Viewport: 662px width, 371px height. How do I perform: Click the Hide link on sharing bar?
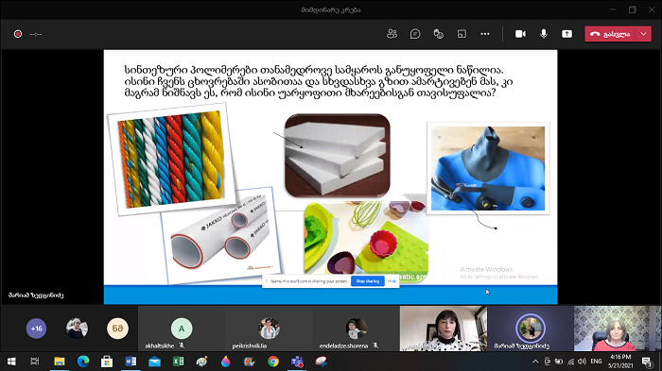(x=392, y=281)
